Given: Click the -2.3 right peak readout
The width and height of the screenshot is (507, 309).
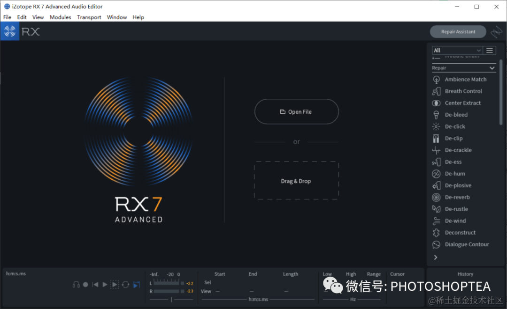Looking at the screenshot, I should click(x=190, y=291).
